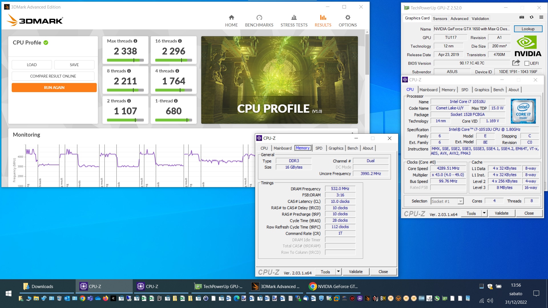The width and height of the screenshot is (548, 308).
Task: Open Windows Start menu
Action: (x=9, y=293)
